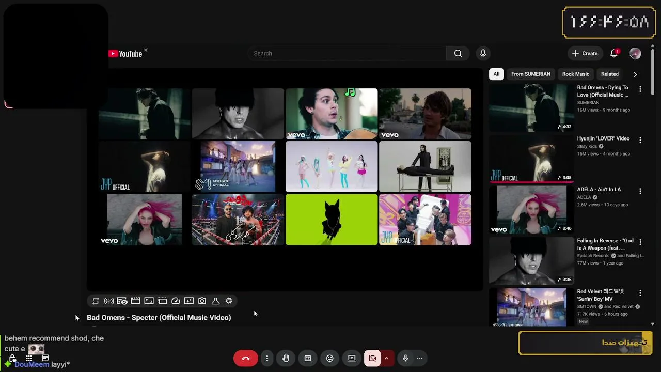Click the Epitaph Records channel name

click(x=594, y=256)
